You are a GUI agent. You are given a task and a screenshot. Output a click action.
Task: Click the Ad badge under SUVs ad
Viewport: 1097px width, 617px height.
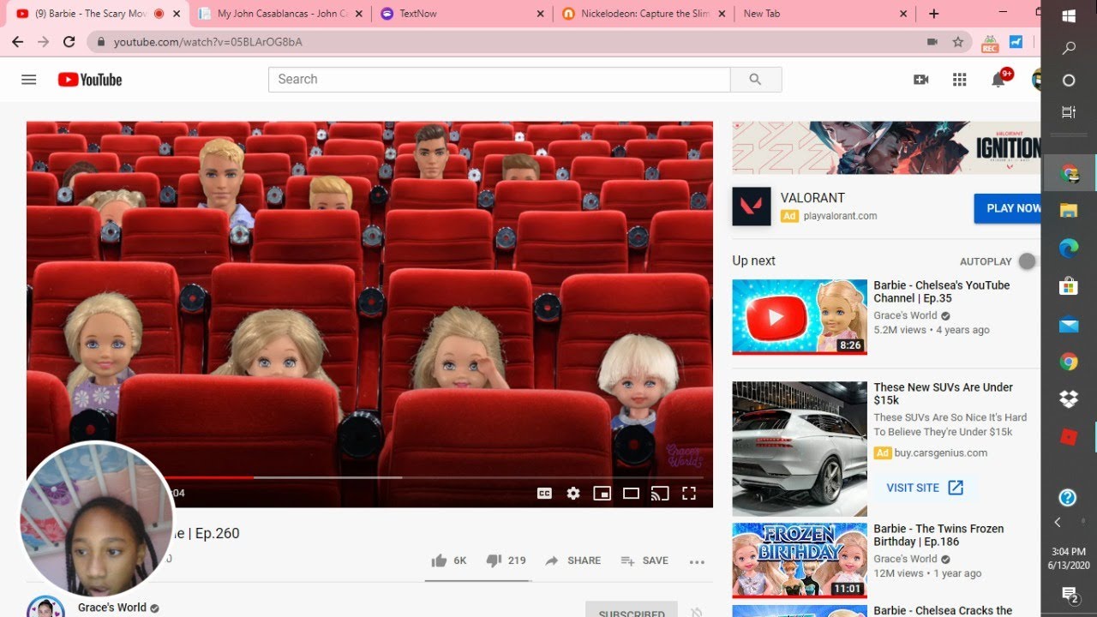[x=883, y=453]
